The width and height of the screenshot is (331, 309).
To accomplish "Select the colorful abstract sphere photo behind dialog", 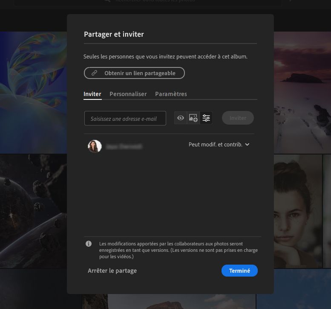I will (33, 93).
